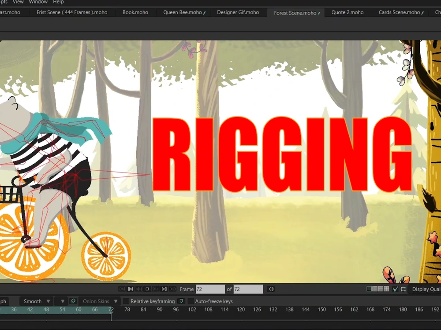The width and height of the screenshot is (441, 330).
Task: Click the Display Quality control
Action: (x=426, y=289)
